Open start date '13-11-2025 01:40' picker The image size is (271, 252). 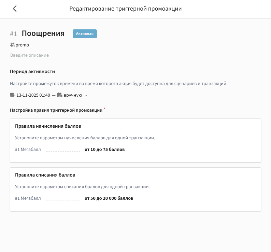(x=33, y=95)
